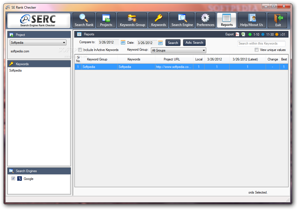Open the Keyword Group All Groups dropdown
Image resolution: width=298 pixels, height=210 pixels.
179,50
